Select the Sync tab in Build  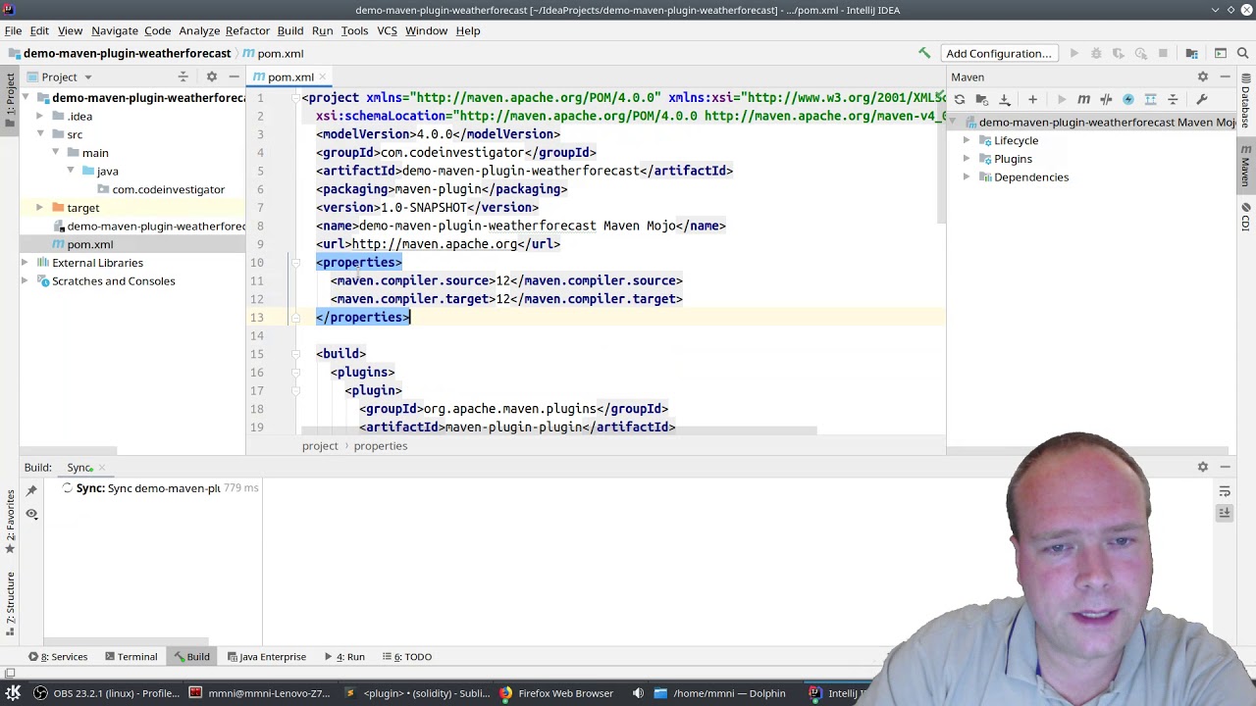pyautogui.click(x=79, y=468)
